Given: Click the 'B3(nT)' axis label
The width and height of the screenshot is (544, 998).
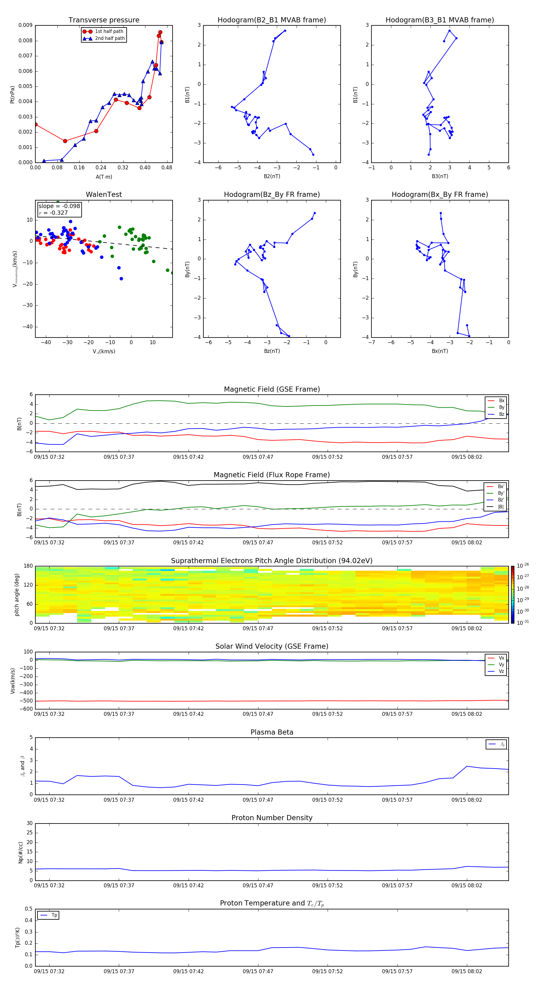Looking at the screenshot, I should click(440, 177).
